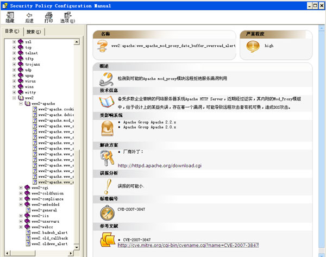Open the www2.old_callback topic icon
The height and width of the screenshot is (257, 326).
click(28, 238)
